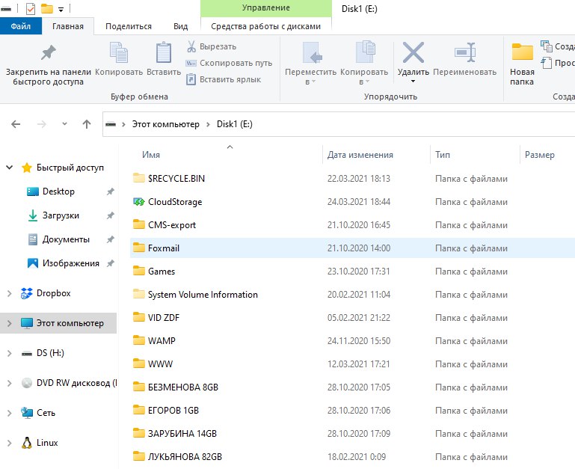Open the Файл menu
This screenshot has width=575, height=469.
click(x=21, y=26)
